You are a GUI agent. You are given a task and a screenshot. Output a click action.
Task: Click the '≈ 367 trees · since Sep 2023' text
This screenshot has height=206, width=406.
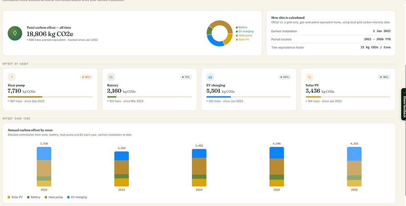26,101
